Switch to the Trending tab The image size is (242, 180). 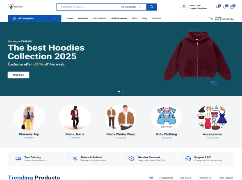pyautogui.click(x=205, y=178)
